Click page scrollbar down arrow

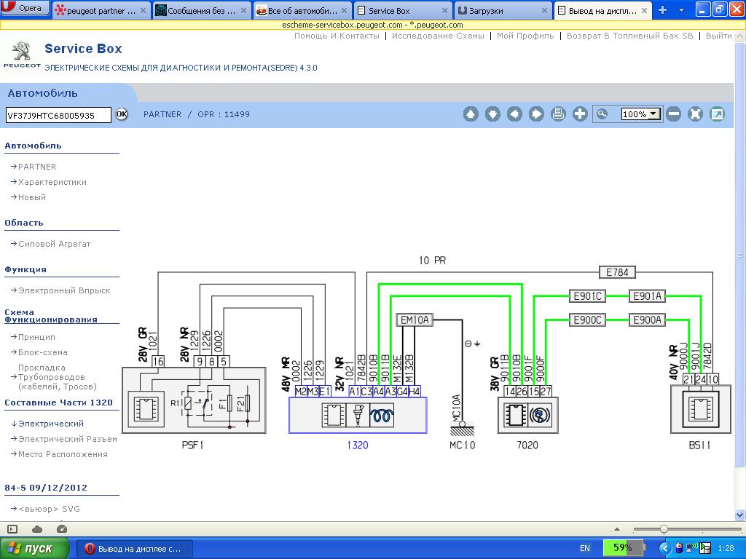pos(740,515)
